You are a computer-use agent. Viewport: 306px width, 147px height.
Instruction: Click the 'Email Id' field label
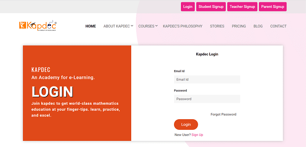[x=179, y=71]
